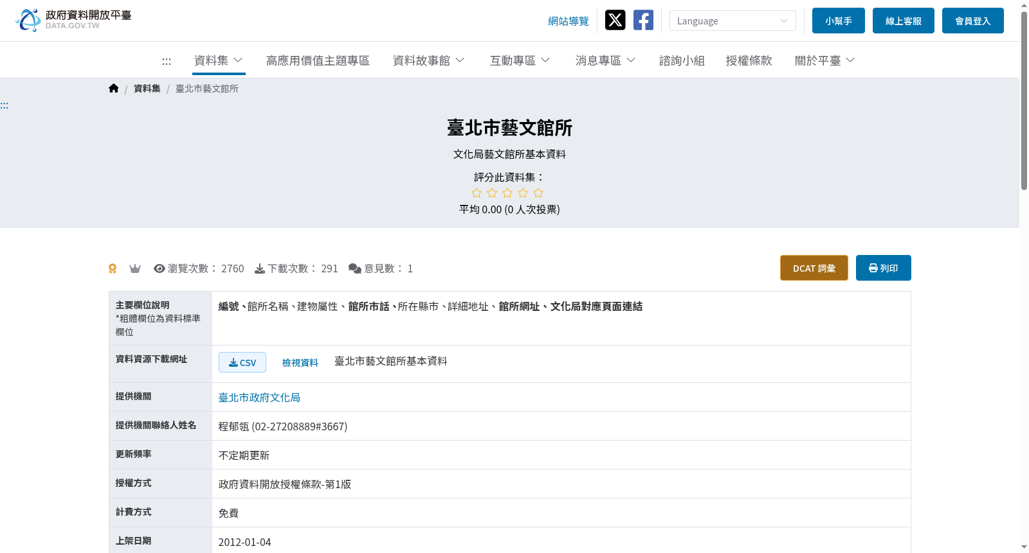Click the 政府資料開放平臺 site logo

click(73, 20)
